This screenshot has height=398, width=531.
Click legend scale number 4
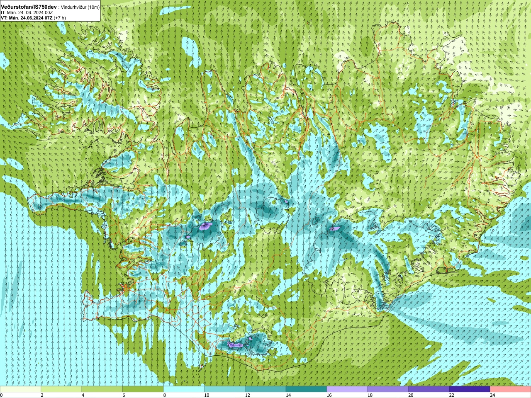click(83, 395)
